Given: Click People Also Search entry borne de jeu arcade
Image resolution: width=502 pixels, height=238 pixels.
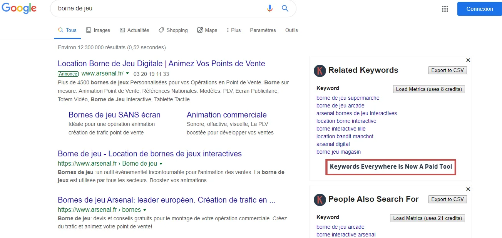Looking at the screenshot, I should tap(340, 227).
